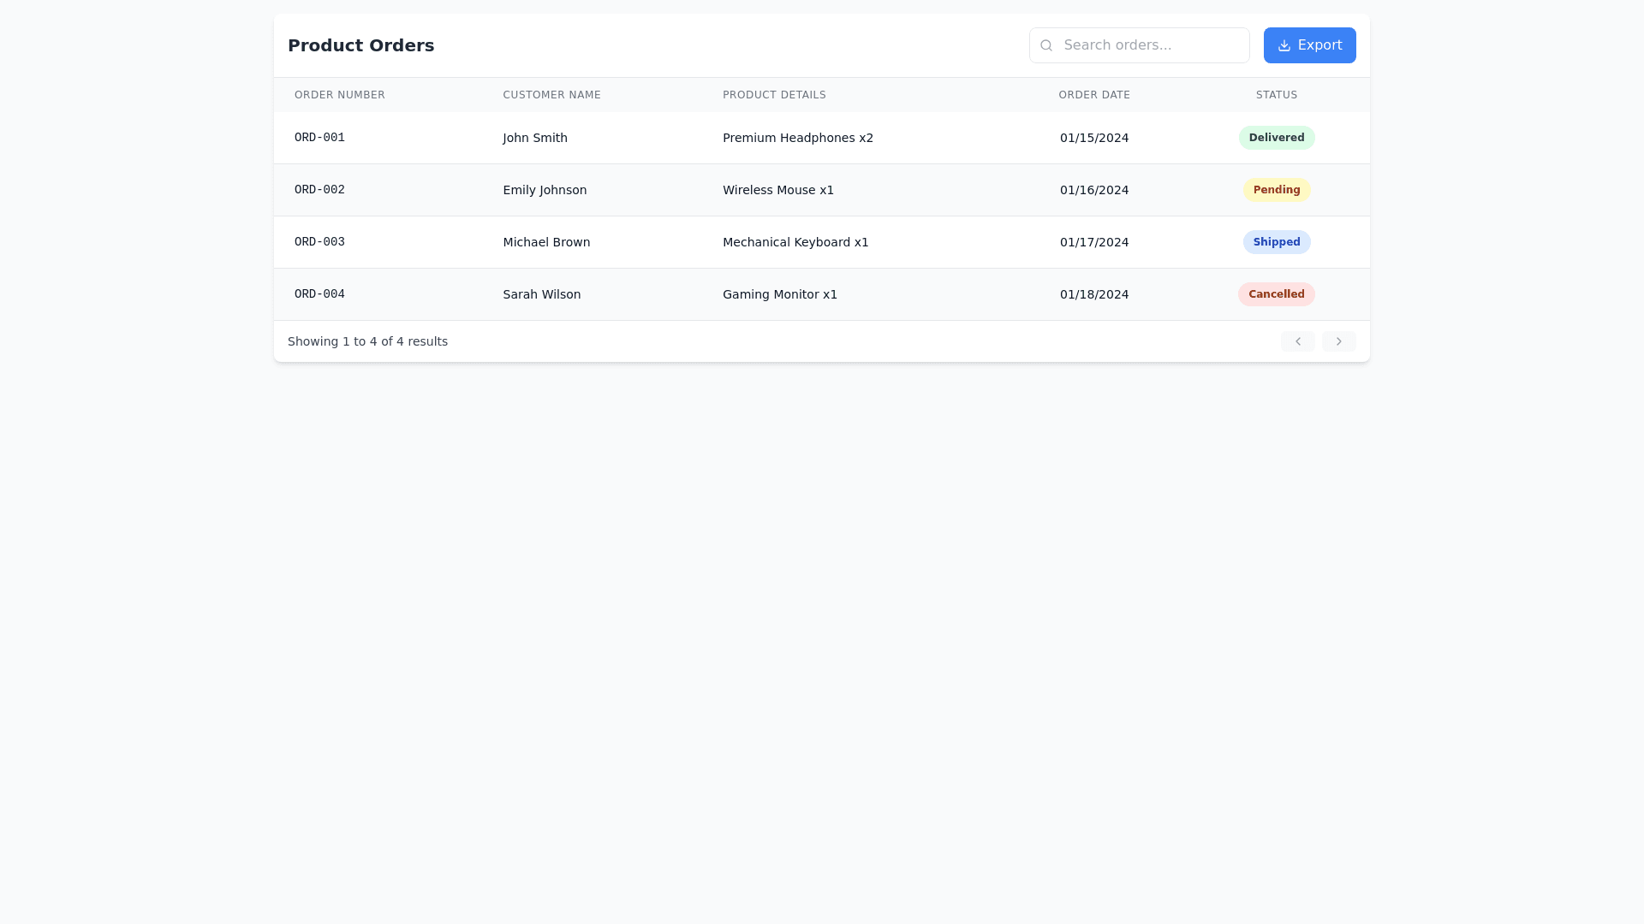The height and width of the screenshot is (924, 1644).
Task: Click customer name Emily Johnson
Action: click(x=545, y=190)
